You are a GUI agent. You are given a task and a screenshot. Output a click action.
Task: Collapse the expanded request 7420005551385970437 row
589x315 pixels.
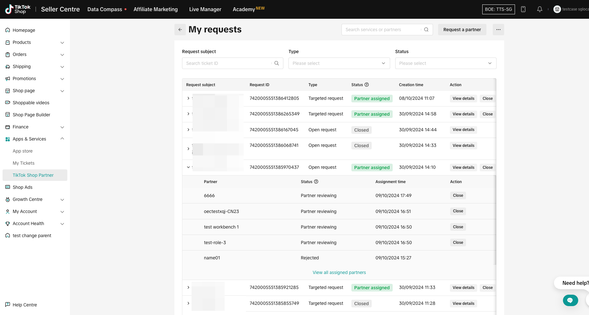[188, 167]
